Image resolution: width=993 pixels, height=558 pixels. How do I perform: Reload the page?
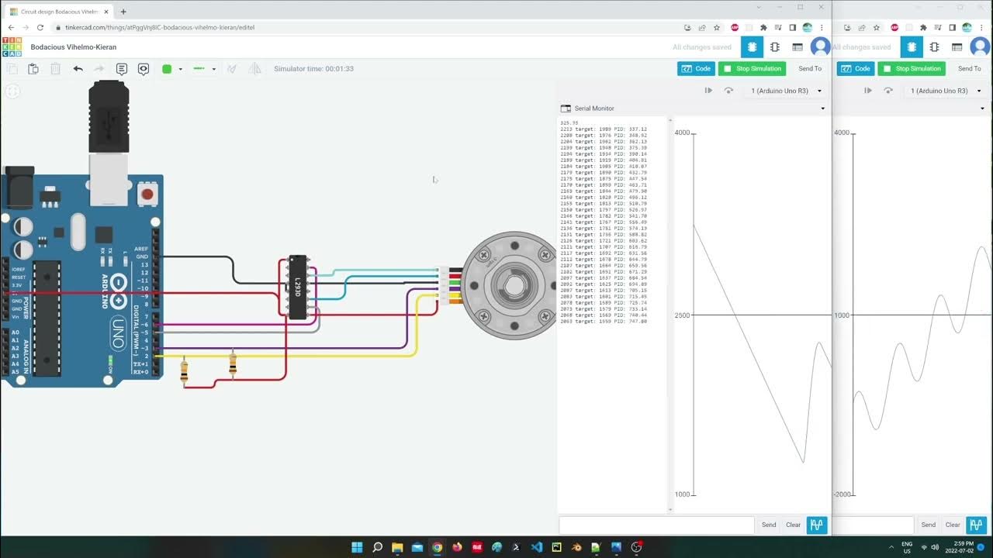point(40,27)
